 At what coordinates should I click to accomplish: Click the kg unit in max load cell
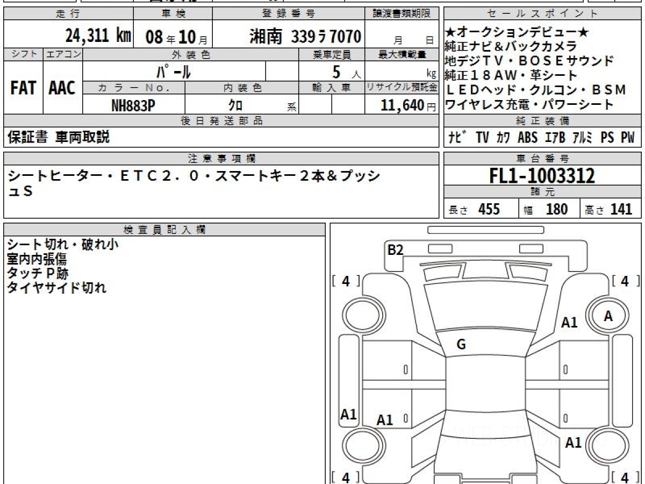click(x=431, y=75)
